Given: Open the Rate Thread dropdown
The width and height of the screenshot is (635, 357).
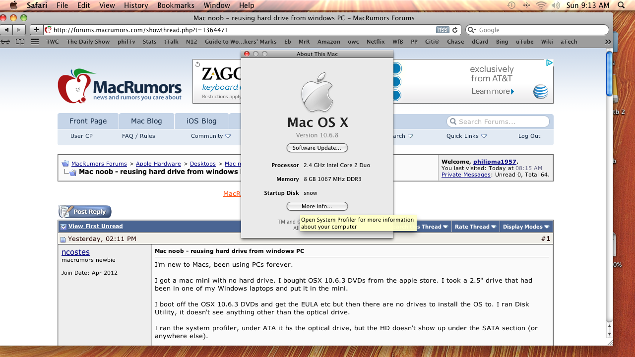Looking at the screenshot, I should coord(475,227).
